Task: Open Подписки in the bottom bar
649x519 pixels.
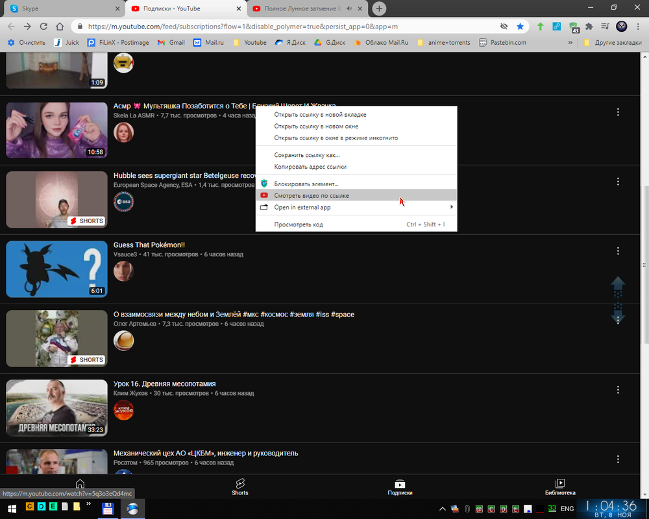Action: tap(400, 487)
